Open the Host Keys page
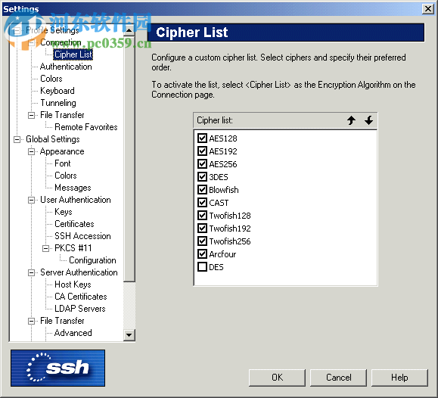438x398 pixels. point(73,285)
